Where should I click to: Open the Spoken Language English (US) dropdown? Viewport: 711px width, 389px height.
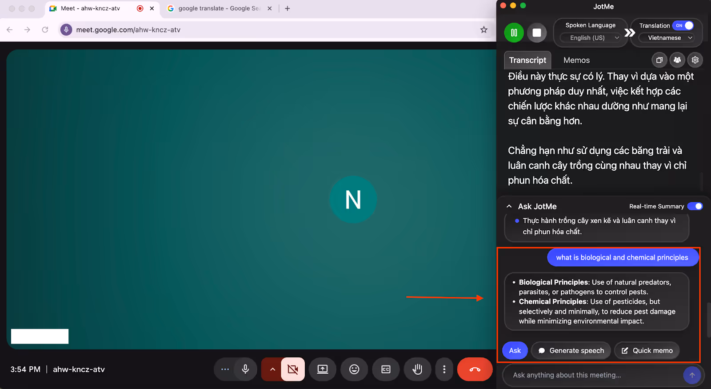click(590, 38)
